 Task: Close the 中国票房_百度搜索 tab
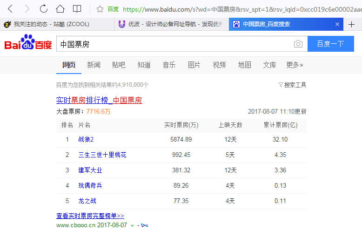[x=337, y=24]
